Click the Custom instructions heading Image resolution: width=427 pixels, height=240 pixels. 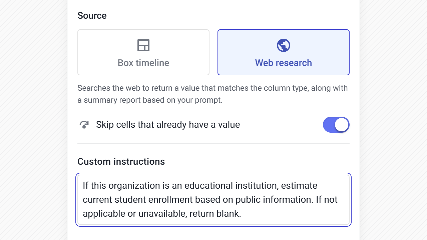click(121, 162)
